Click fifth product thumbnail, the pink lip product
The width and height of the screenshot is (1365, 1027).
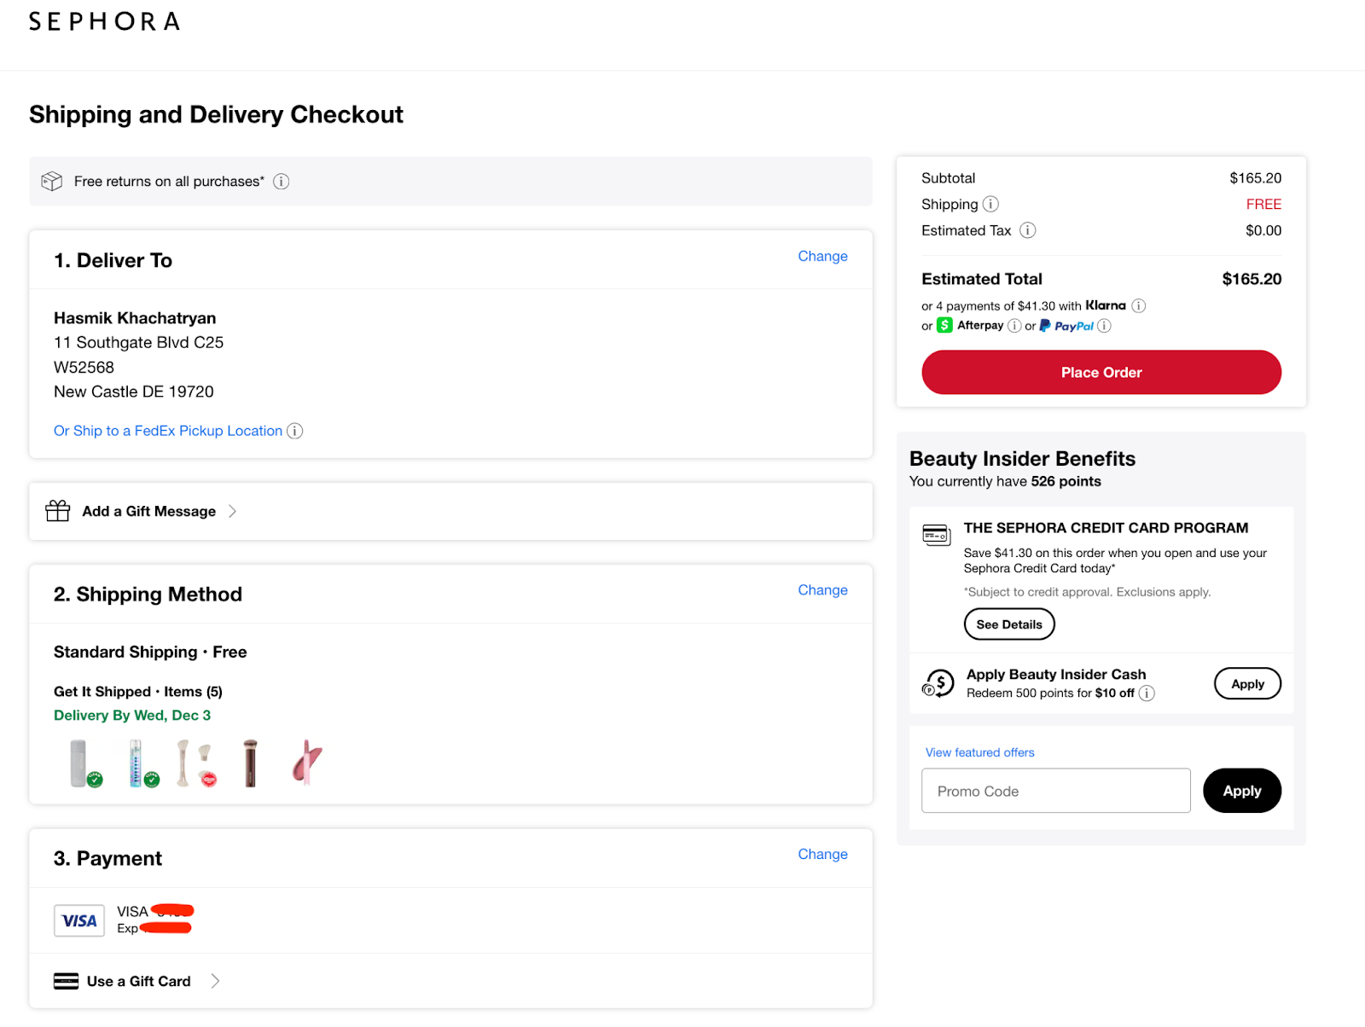click(306, 763)
